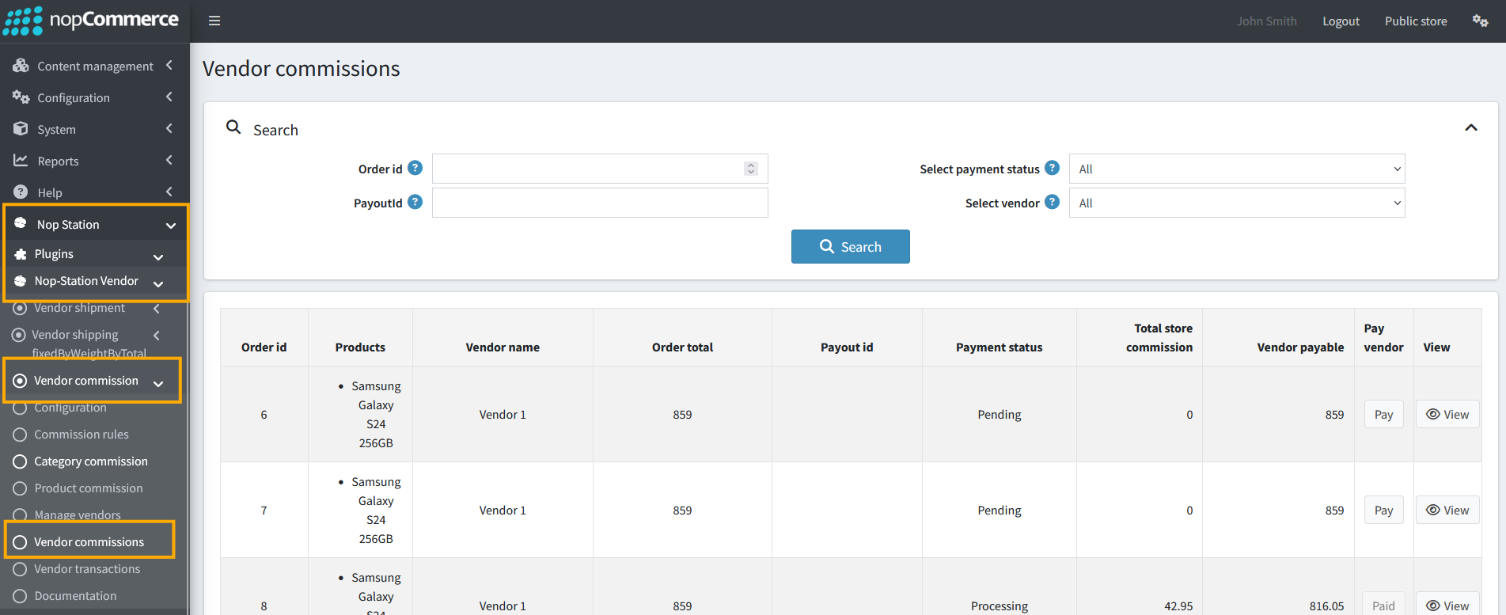Expand the System menu chevron
The width and height of the screenshot is (1506, 615).
click(169, 128)
